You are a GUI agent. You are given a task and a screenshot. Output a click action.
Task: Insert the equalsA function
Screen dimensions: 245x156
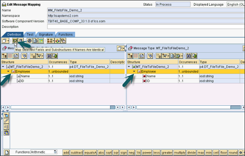91,152
